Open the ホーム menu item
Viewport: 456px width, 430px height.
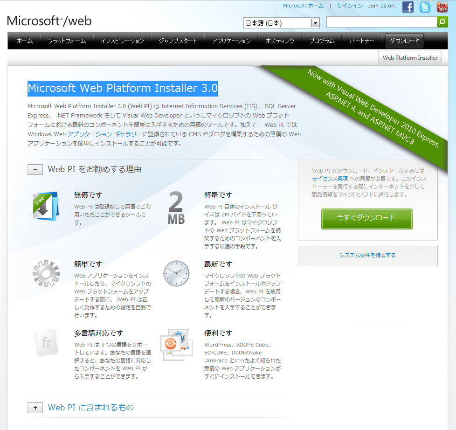pyautogui.click(x=25, y=41)
